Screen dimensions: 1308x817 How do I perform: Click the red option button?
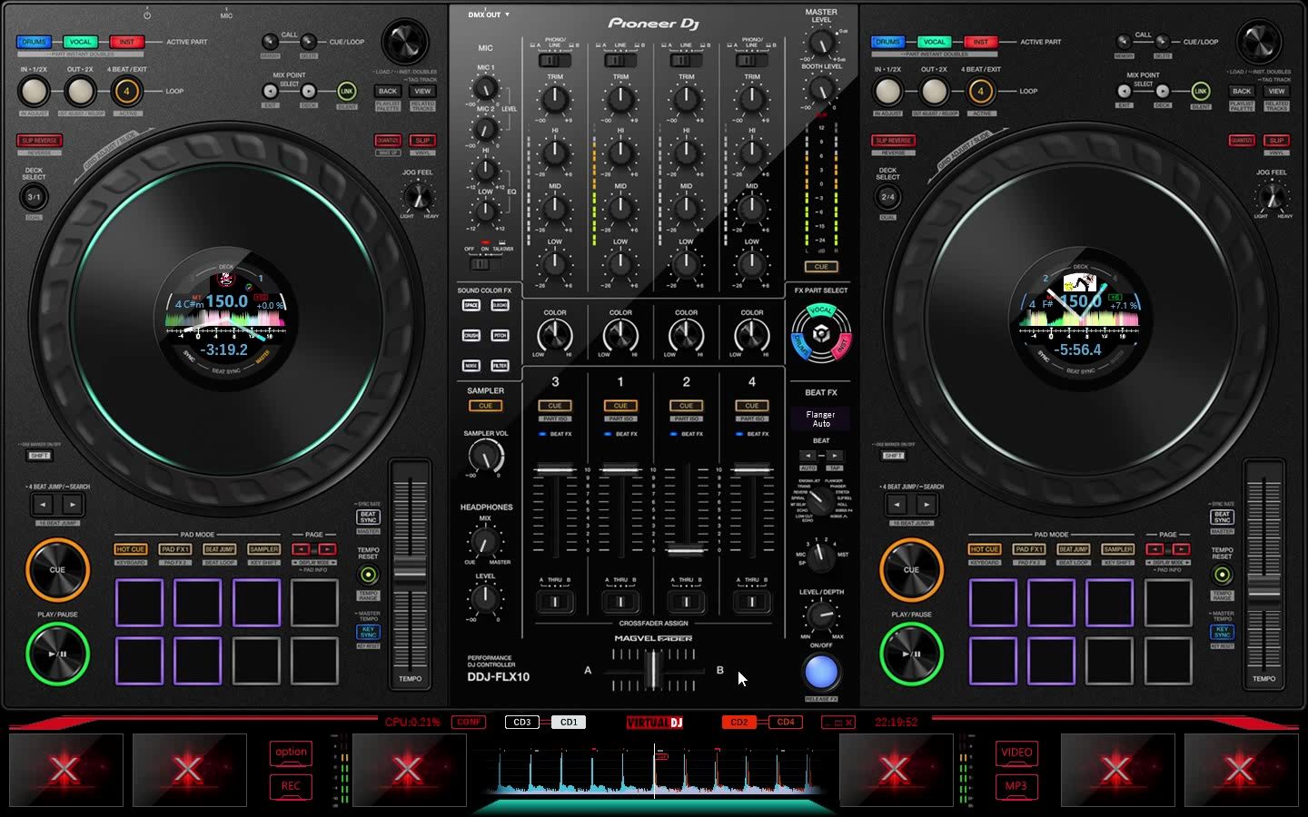point(291,752)
